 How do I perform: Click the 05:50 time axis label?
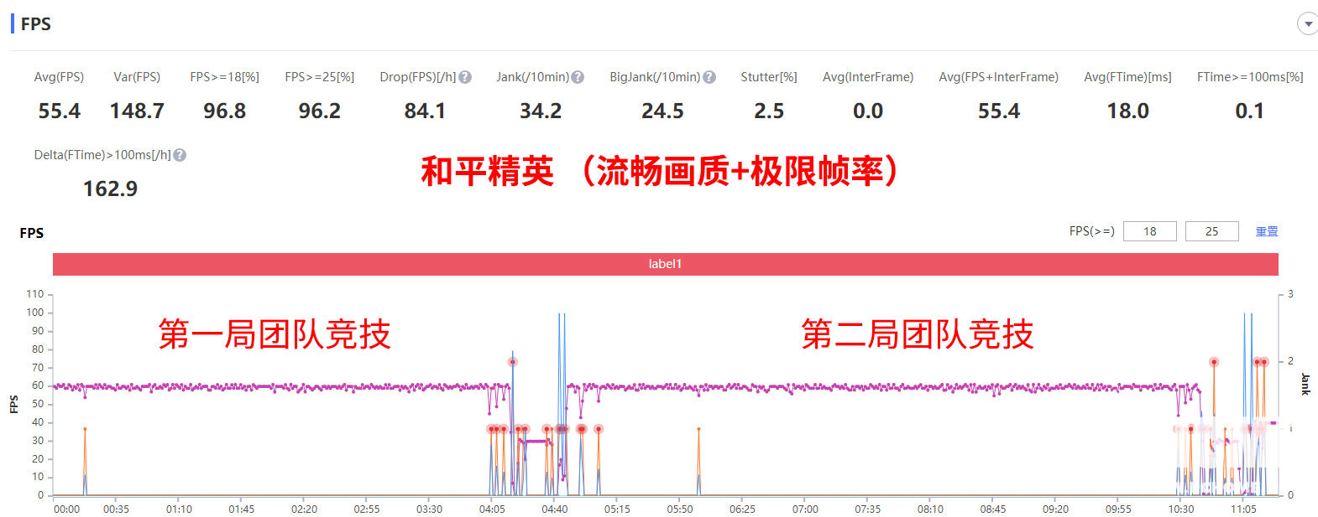tap(680, 509)
